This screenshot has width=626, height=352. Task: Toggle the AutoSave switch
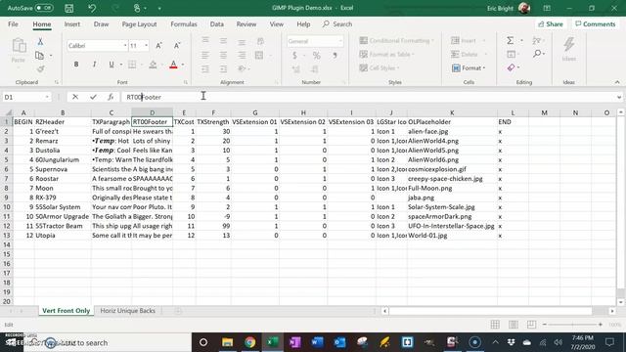tap(44, 8)
